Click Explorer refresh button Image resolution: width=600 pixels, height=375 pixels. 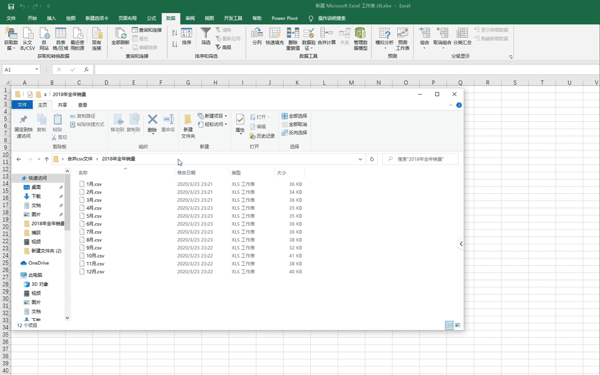(x=372, y=159)
